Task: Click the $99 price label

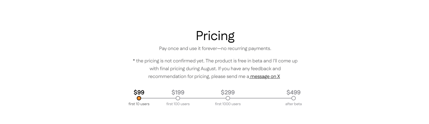Action: coord(139,92)
